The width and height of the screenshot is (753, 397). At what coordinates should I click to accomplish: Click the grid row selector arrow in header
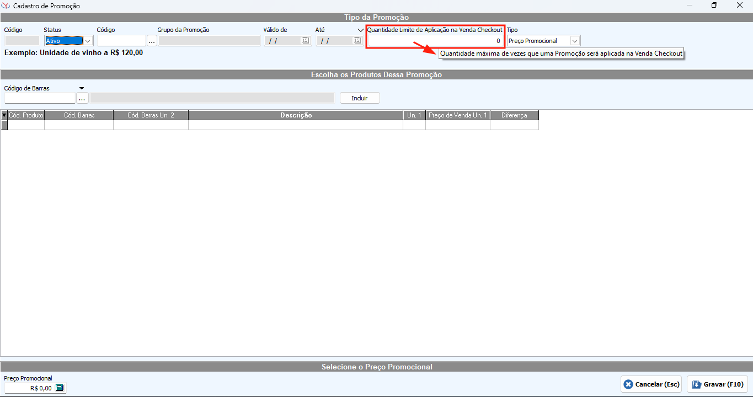tap(4, 115)
